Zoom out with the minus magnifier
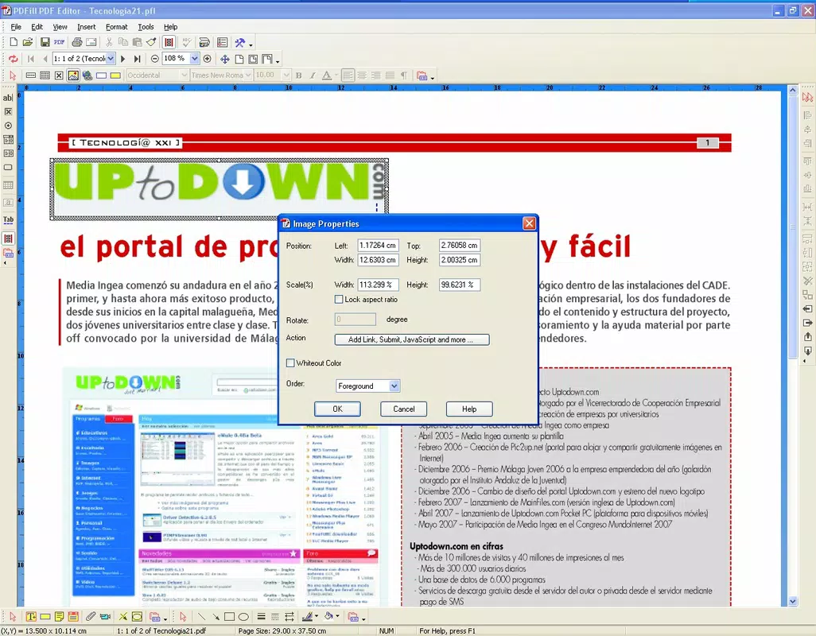The width and height of the screenshot is (816, 636). pyautogui.click(x=154, y=59)
